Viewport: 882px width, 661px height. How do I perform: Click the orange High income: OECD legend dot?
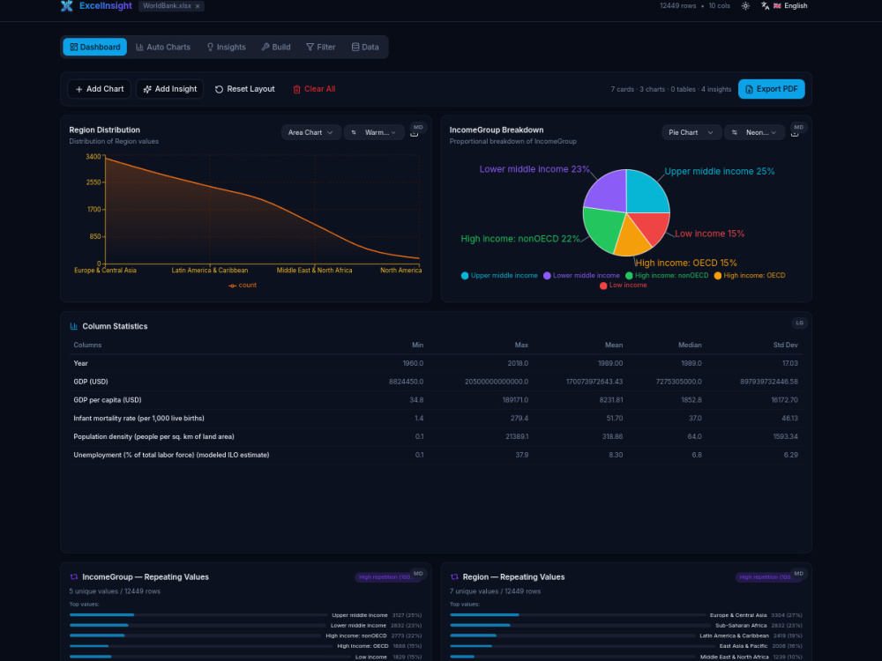[x=717, y=275]
